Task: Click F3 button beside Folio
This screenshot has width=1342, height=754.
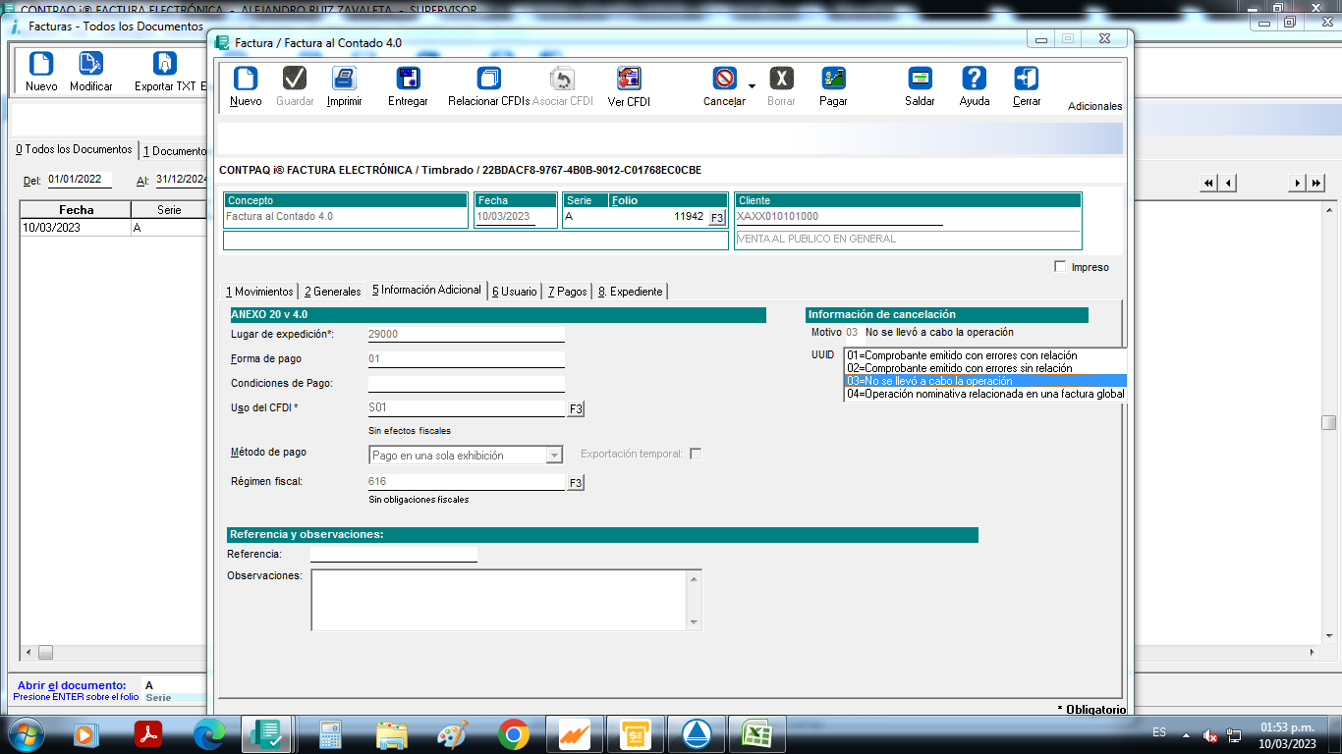Action: (x=717, y=217)
